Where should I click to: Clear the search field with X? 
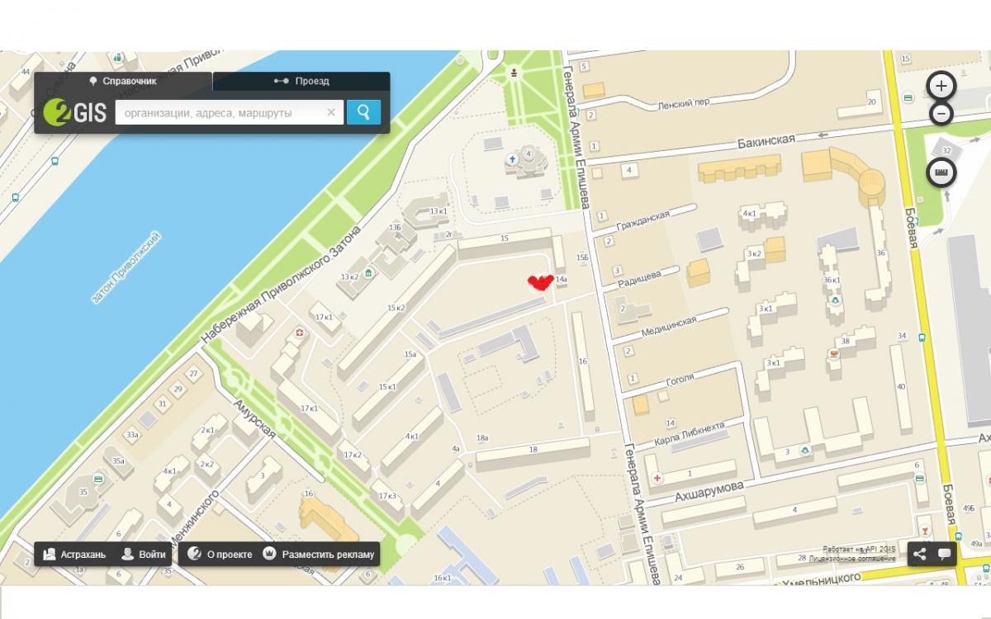click(331, 112)
